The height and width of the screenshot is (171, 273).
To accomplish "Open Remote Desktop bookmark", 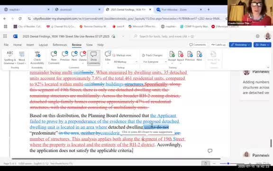I will 94,27.
